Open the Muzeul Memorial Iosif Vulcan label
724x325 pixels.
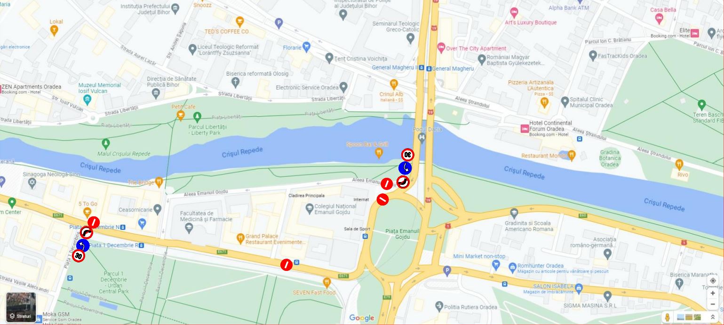(x=99, y=88)
